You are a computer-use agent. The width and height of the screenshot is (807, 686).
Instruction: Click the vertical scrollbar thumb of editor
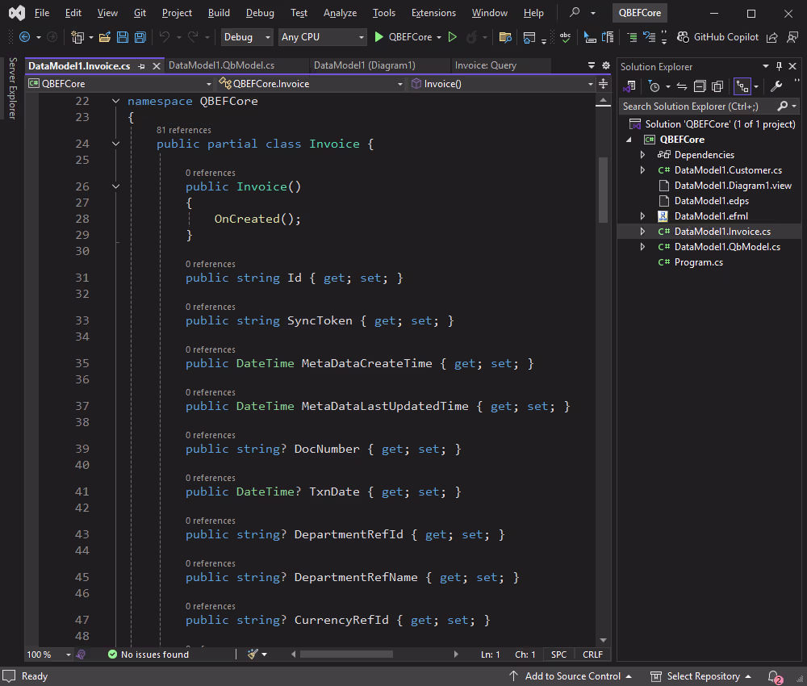[x=603, y=190]
